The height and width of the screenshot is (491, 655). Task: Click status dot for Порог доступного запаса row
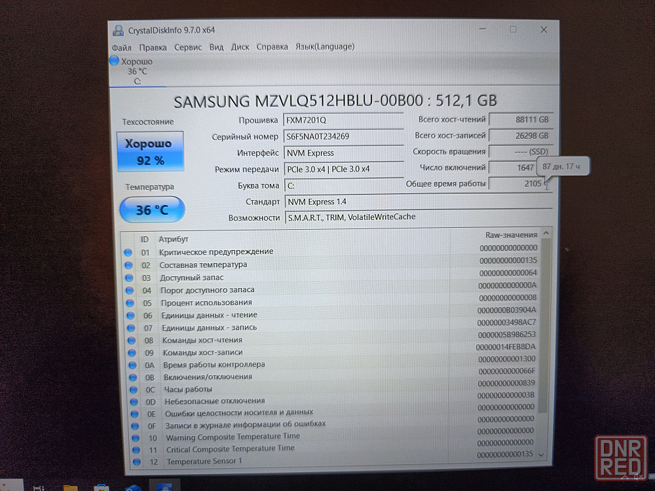pos(130,290)
